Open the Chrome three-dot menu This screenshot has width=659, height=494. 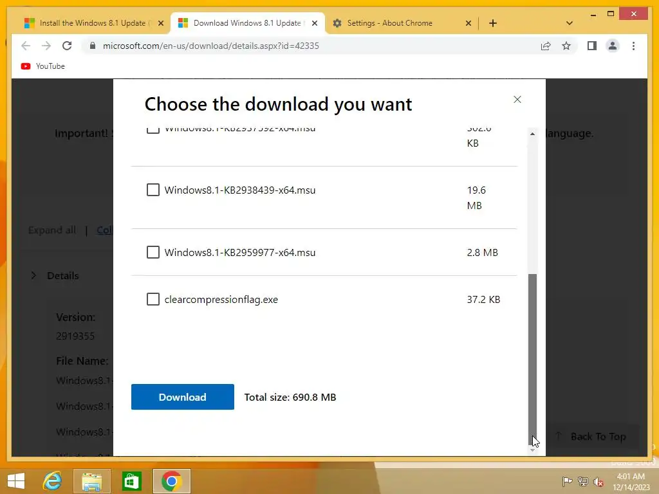tap(633, 46)
